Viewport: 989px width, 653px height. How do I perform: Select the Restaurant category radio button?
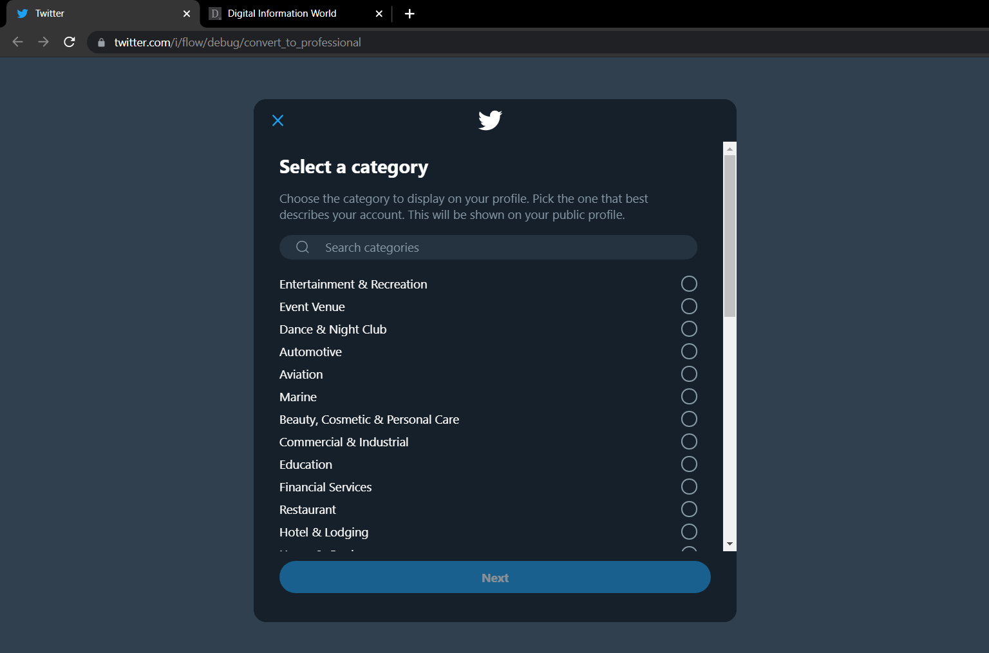click(x=689, y=509)
